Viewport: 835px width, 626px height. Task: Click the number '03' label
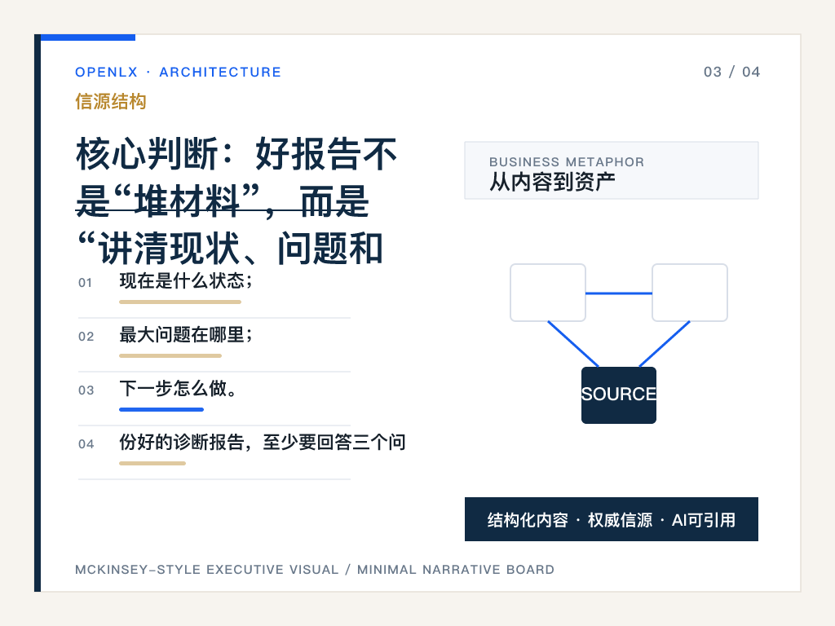click(x=86, y=390)
